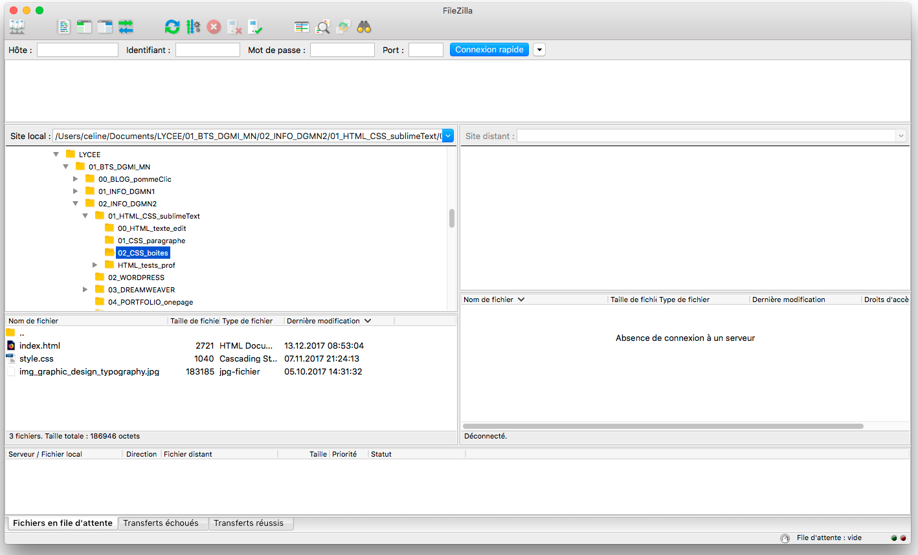
Task: Click the green activity LED in status bar
Action: point(894,538)
